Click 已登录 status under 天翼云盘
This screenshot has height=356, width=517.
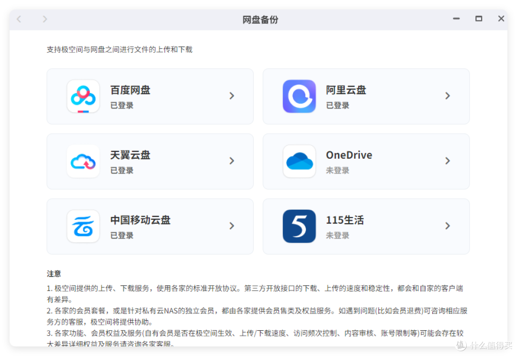122,171
